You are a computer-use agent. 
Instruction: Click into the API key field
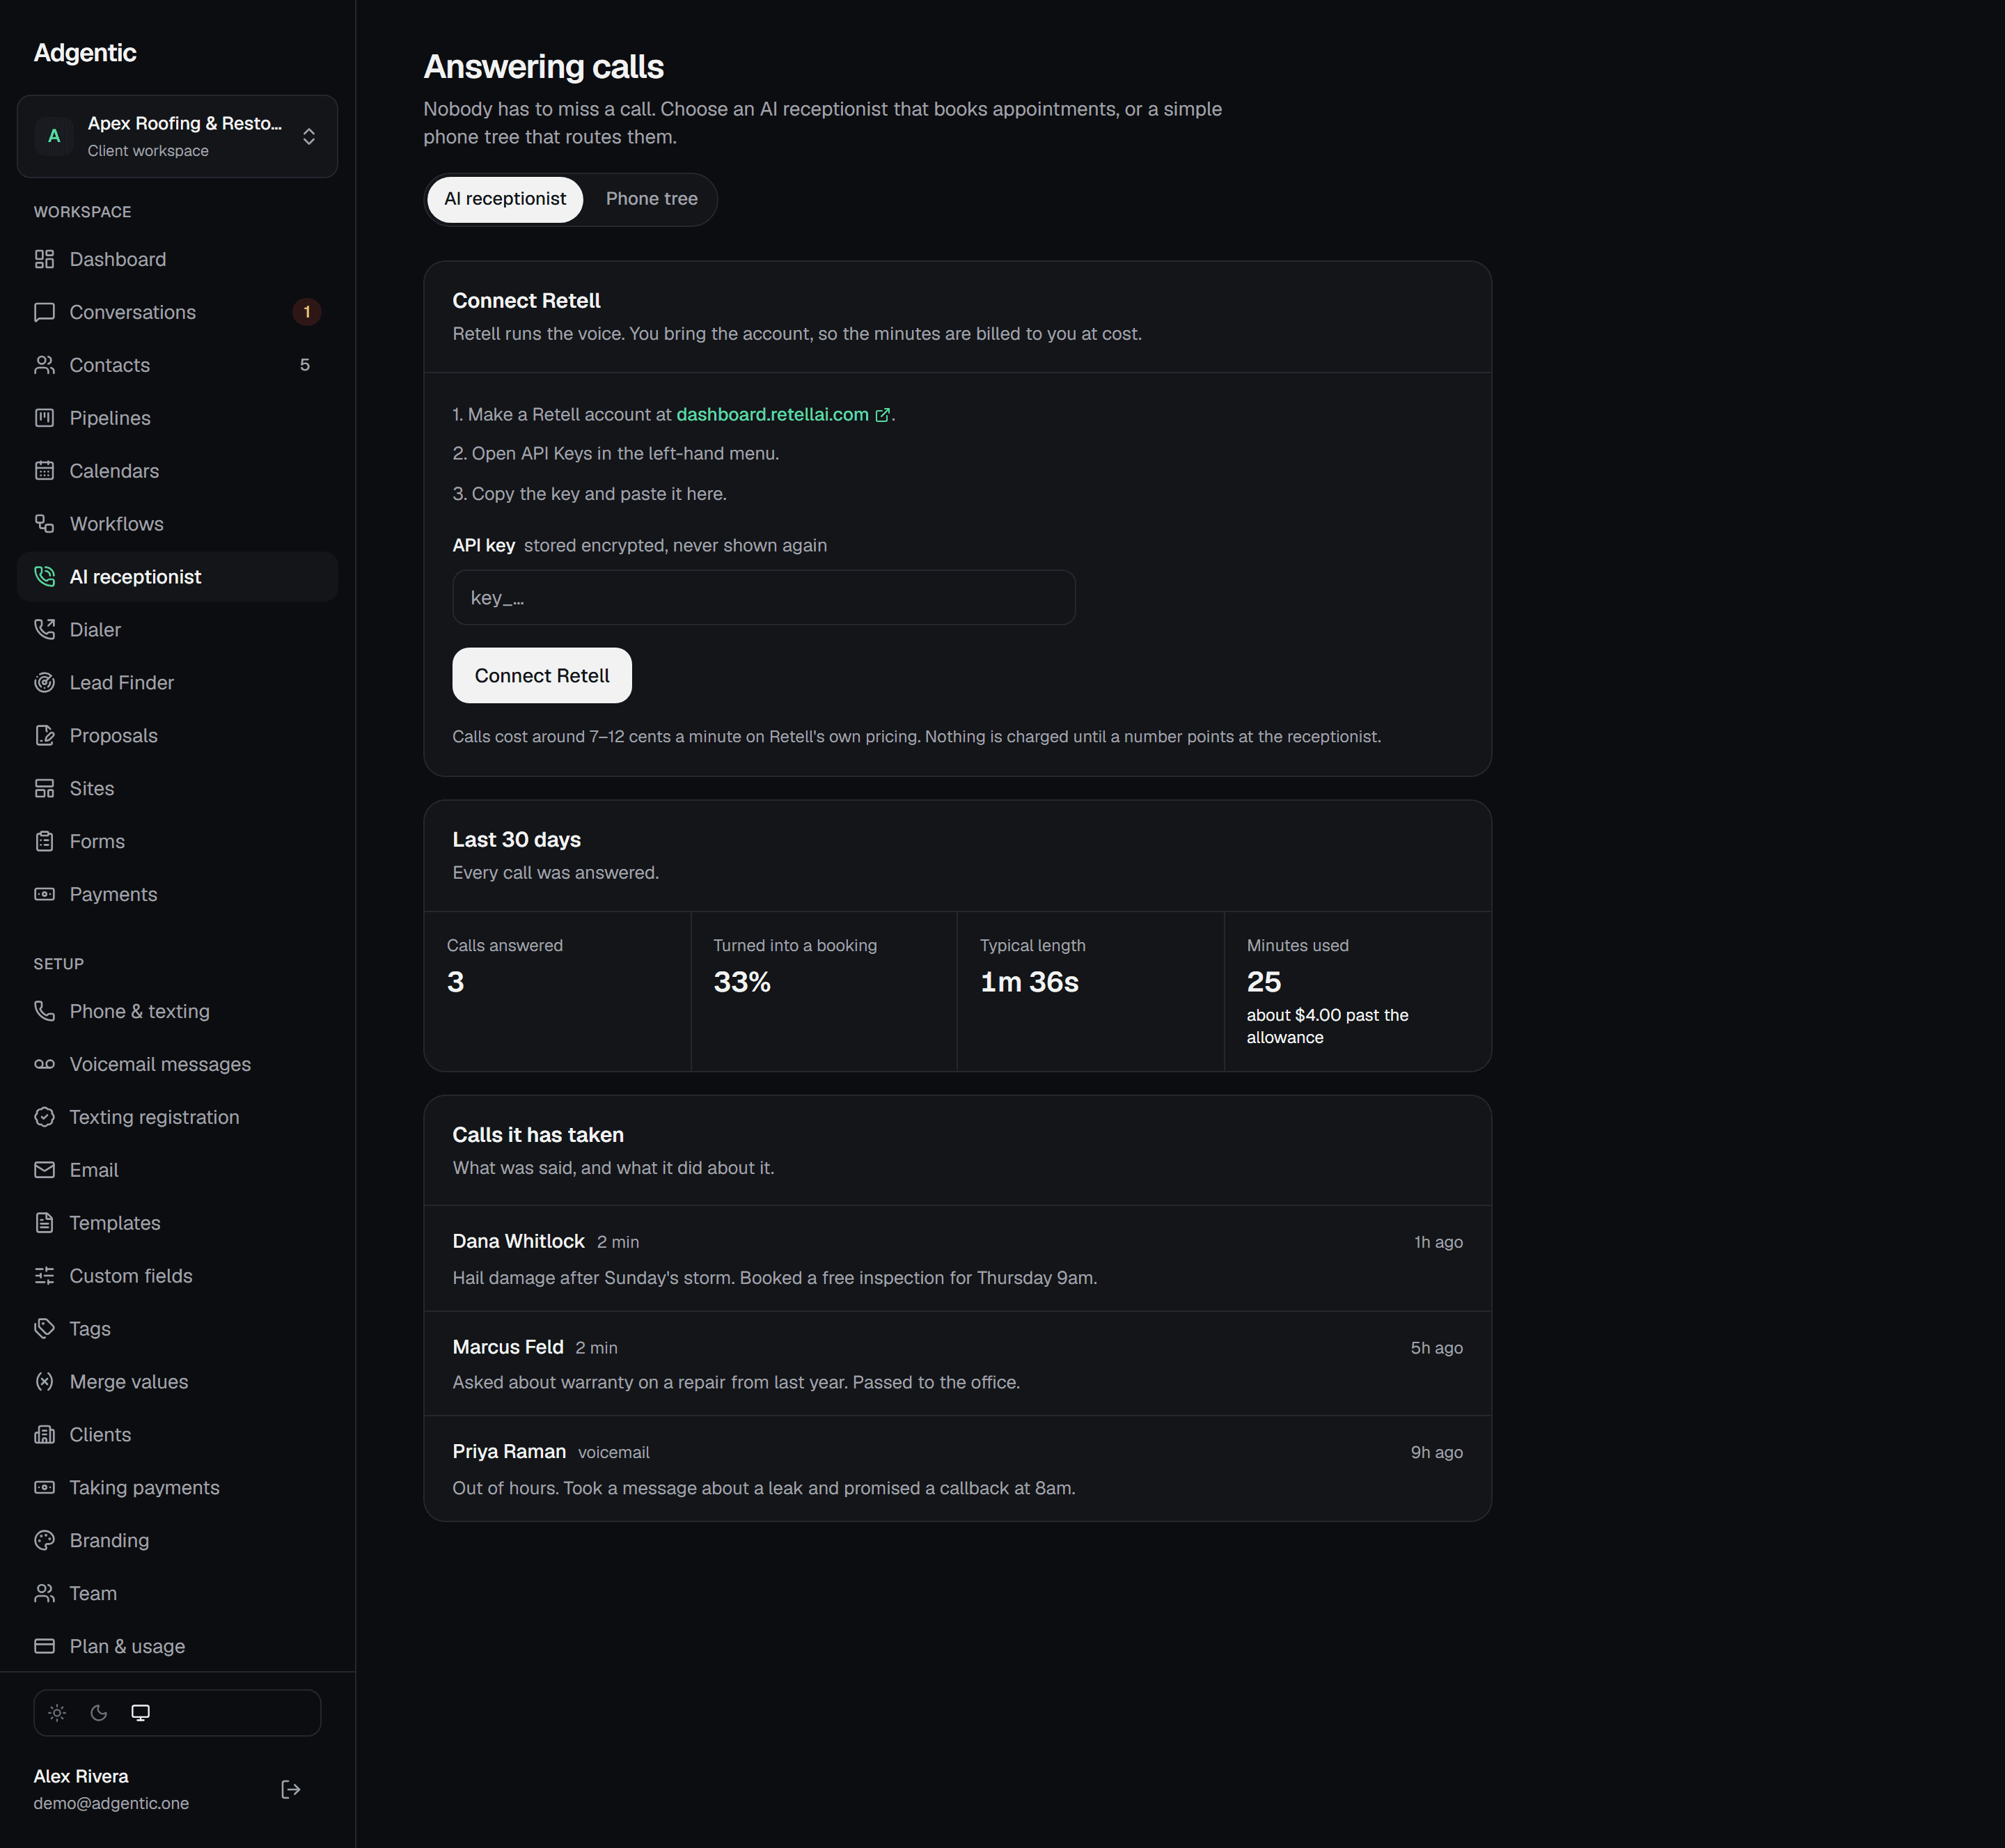click(x=764, y=598)
